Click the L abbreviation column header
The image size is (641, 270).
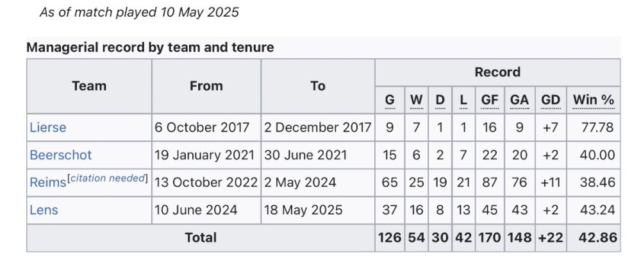463,100
